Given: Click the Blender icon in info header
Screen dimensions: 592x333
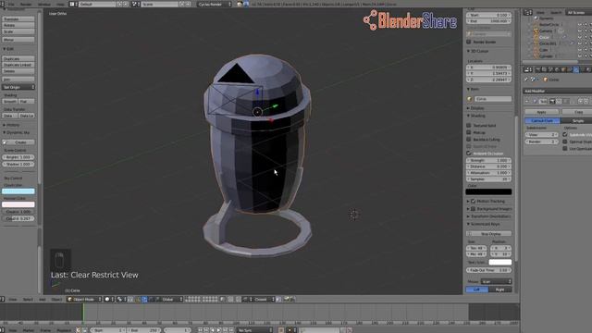Looking at the screenshot, I should pos(240,4).
